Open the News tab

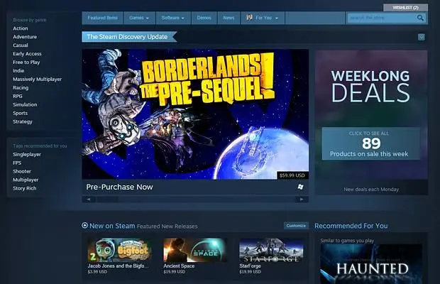[x=229, y=18]
